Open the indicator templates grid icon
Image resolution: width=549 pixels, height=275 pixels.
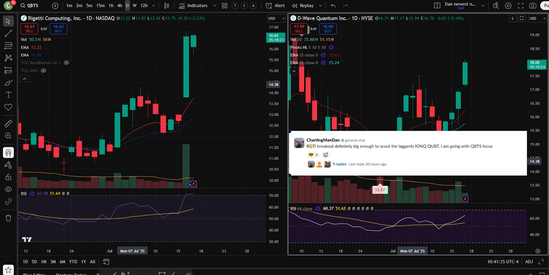click(x=225, y=6)
